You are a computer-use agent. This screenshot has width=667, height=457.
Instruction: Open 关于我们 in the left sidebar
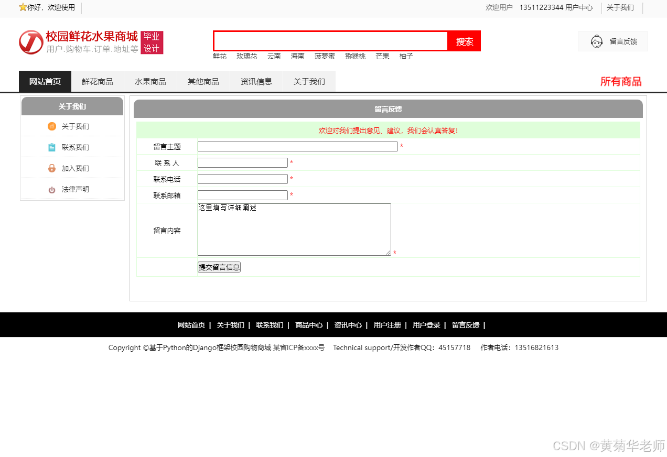(76, 126)
